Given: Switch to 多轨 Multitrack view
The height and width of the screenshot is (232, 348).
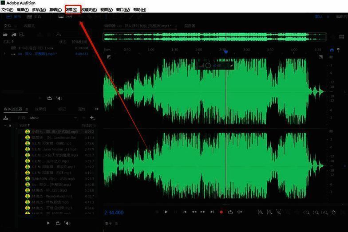Looking at the screenshot, I should [34, 17].
